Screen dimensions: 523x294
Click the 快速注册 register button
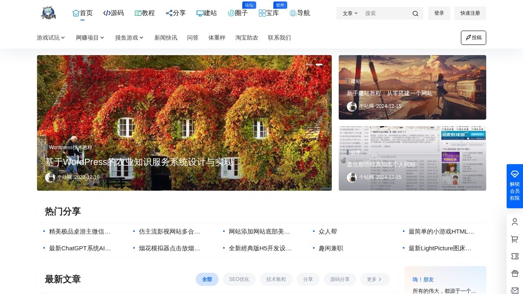[470, 13]
